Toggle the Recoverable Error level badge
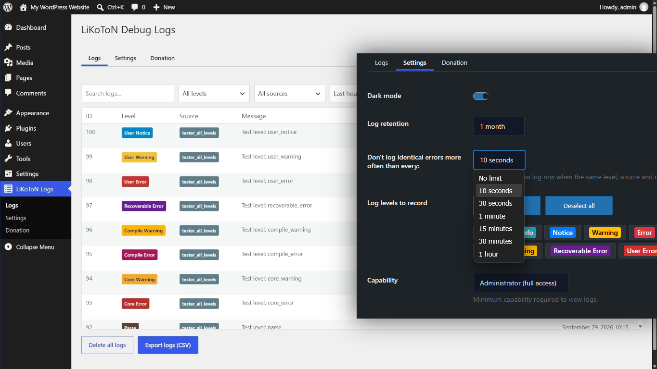Screen dimensions: 657x369 tap(581, 251)
